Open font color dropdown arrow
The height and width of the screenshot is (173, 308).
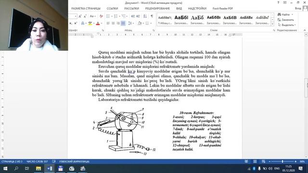pos(102,24)
